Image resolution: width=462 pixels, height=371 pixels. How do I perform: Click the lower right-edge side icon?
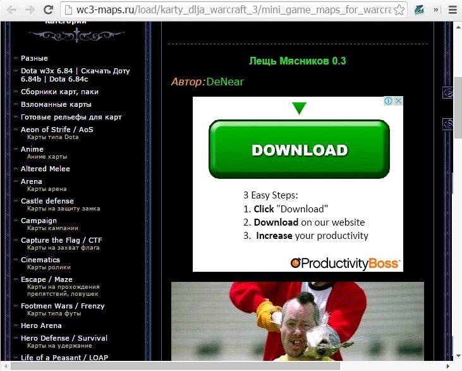coord(448,124)
